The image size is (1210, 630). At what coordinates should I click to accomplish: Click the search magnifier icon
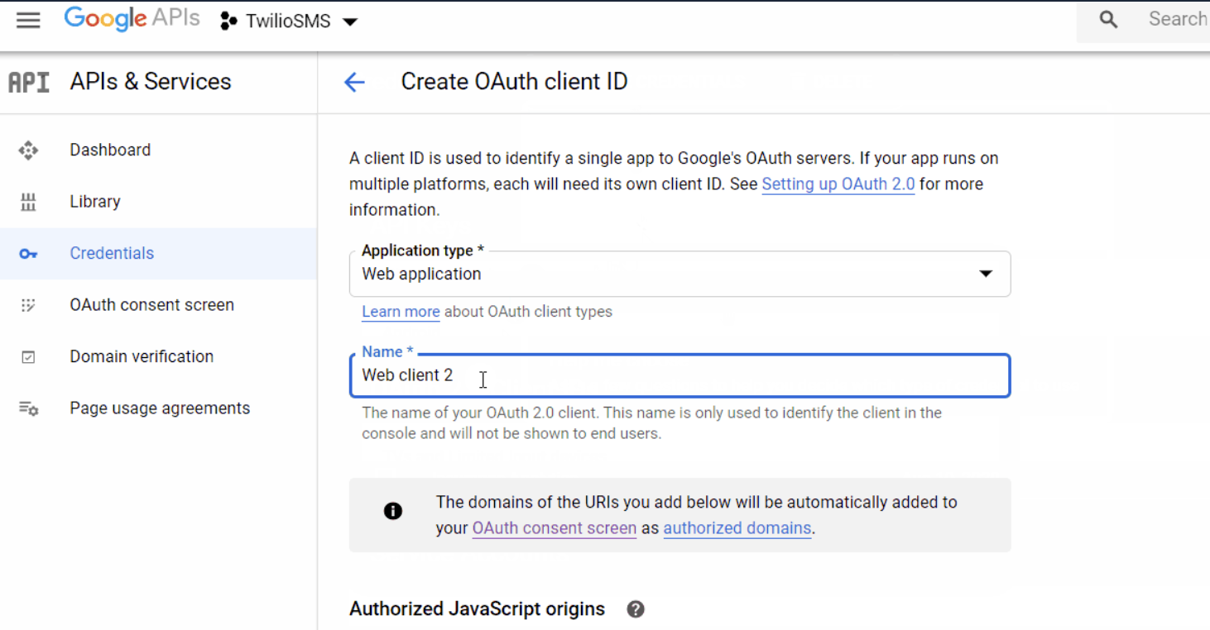1108,20
